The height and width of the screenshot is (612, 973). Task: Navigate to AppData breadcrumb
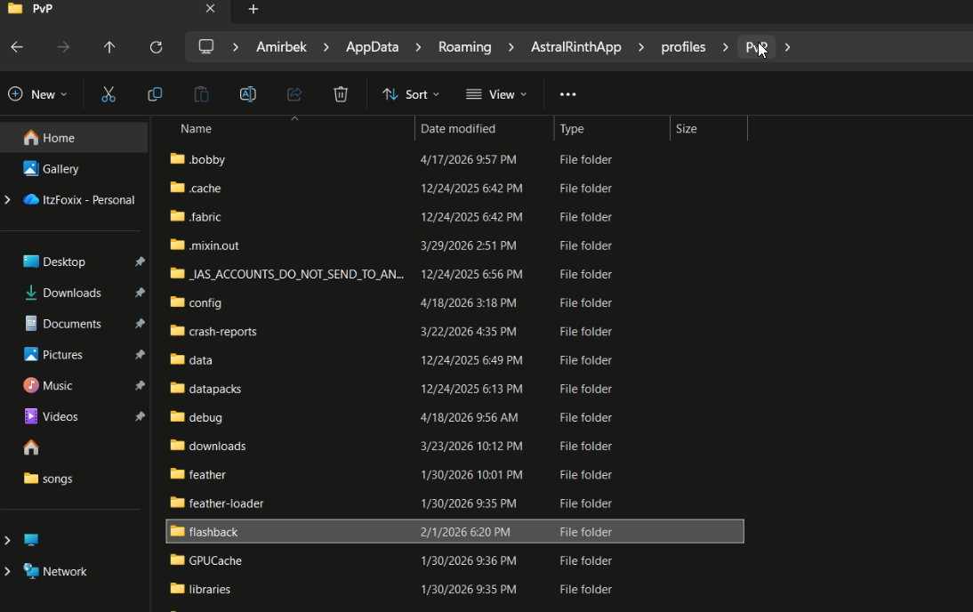[373, 47]
